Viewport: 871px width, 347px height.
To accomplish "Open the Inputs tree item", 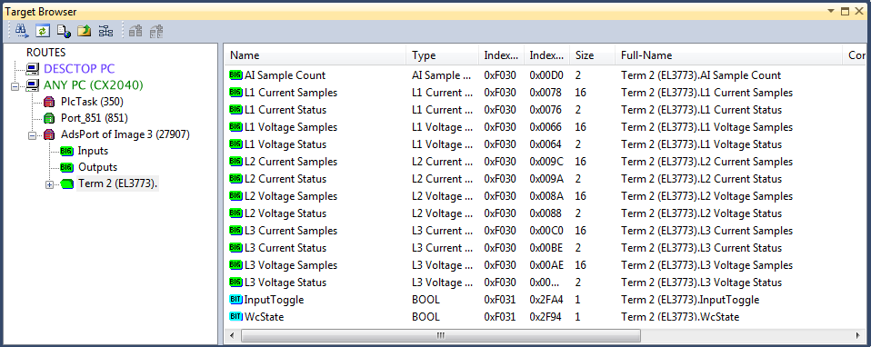I will tap(93, 151).
